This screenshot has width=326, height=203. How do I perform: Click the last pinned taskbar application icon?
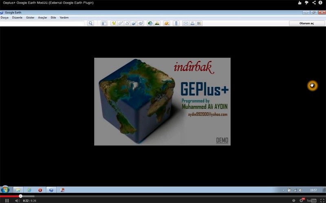(62, 190)
